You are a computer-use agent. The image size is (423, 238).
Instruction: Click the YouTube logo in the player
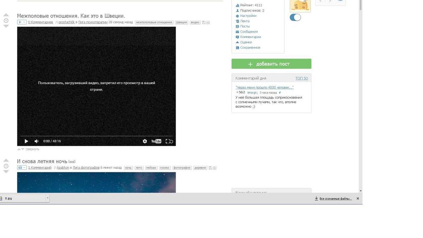pyautogui.click(x=157, y=141)
